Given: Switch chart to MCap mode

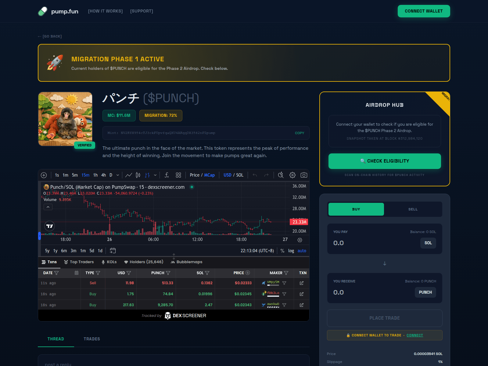Looking at the screenshot, I should coord(209,175).
